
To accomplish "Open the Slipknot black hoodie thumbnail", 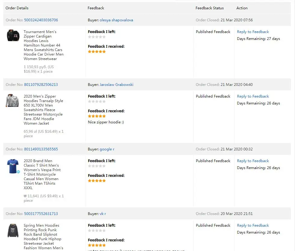I will 13,231.
